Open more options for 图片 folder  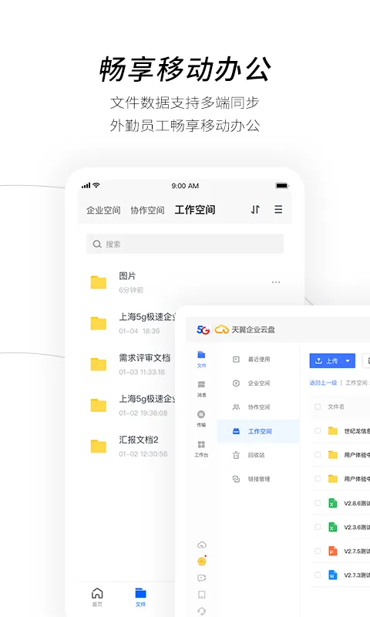[276, 282]
